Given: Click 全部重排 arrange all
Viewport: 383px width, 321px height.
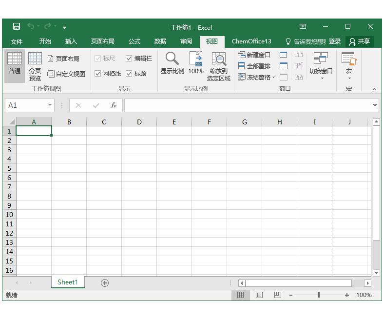Looking at the screenshot, I should click(254, 66).
